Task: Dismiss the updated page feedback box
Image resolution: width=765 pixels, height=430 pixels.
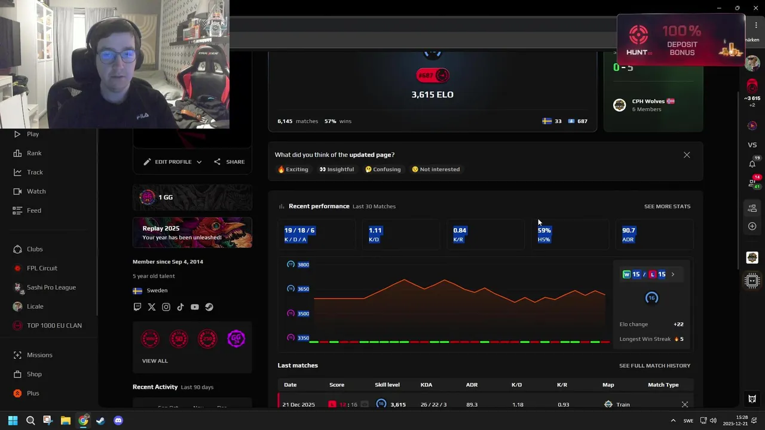Action: 687,155
